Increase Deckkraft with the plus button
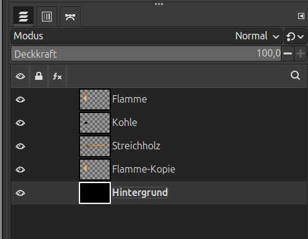Screen dimensions: 308x239 click(x=301, y=53)
